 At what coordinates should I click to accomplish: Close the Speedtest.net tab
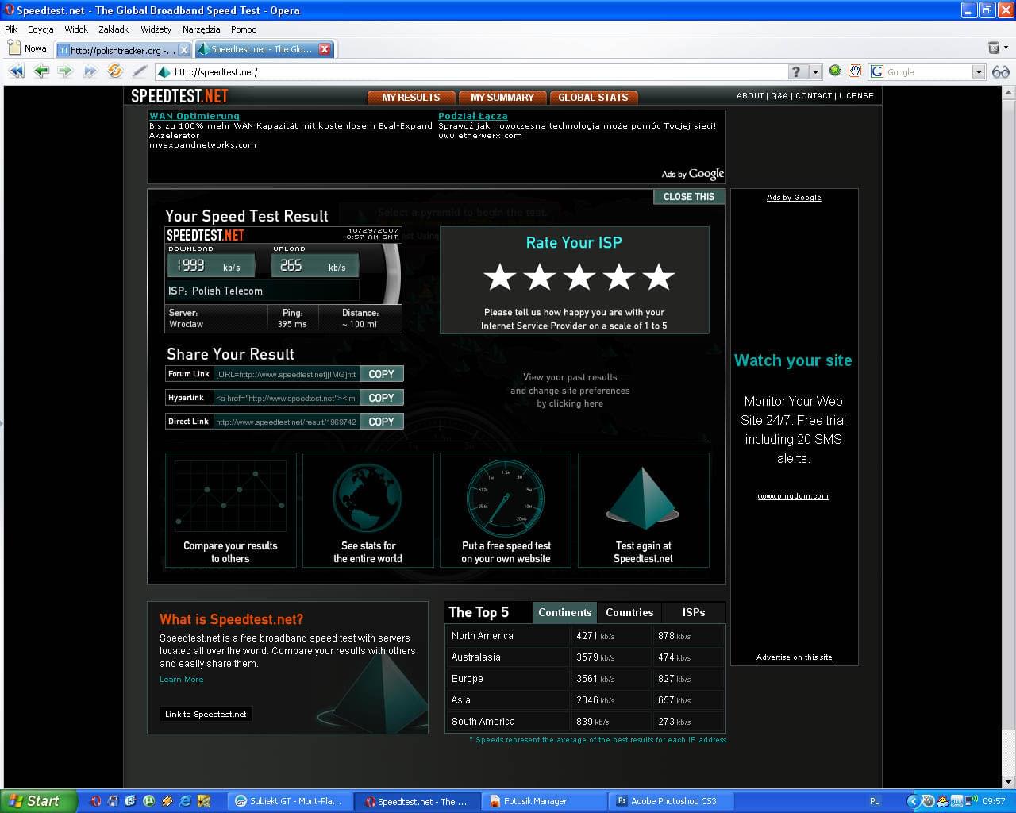325,48
